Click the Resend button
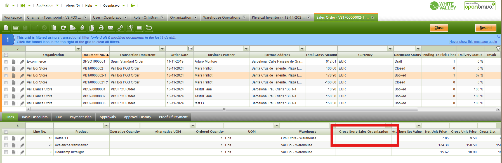This screenshot has width=502, height=163. pyautogui.click(x=485, y=28)
